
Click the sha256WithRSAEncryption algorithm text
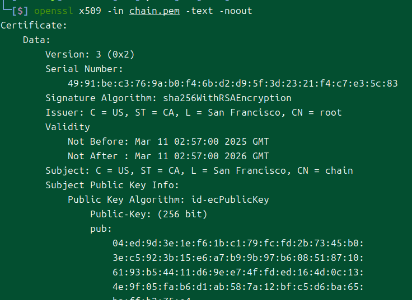coord(227,98)
